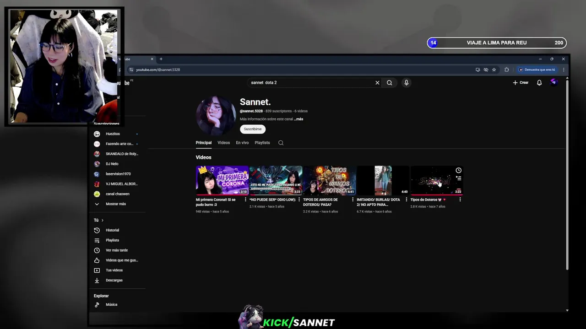Screen dimensions: 586x329
Task: Open the YouTube account avatar menu
Action: [554, 82]
